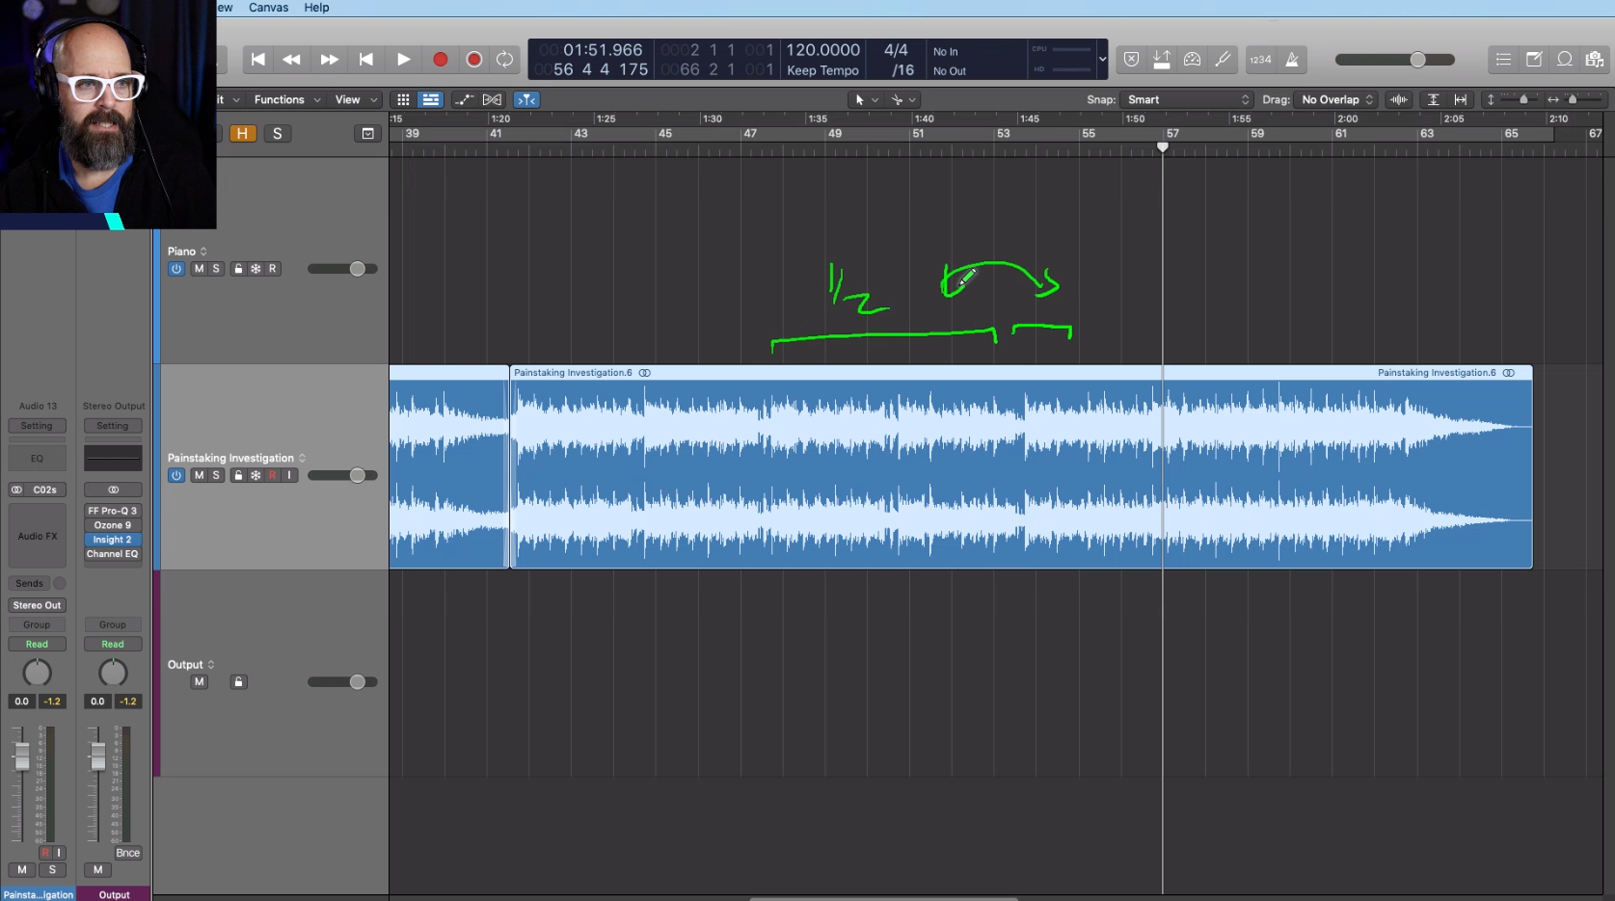Click record enable R on Painstaking Investigation track

pyautogui.click(x=273, y=475)
